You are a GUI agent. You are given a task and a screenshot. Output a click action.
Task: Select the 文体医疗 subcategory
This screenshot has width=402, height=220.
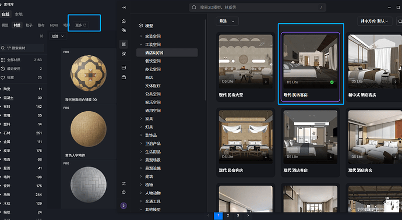tap(153, 86)
